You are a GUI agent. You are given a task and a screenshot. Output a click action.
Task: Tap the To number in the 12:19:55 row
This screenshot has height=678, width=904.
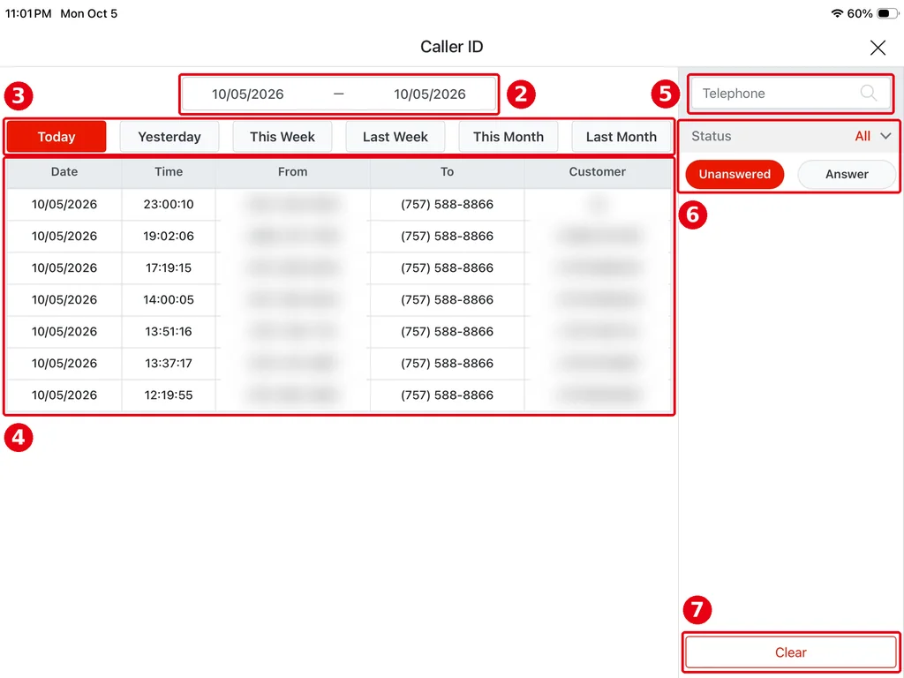(447, 395)
